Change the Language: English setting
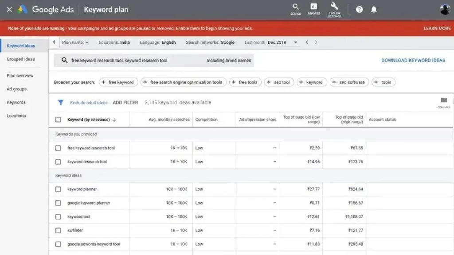Image resolution: width=454 pixels, height=255 pixels. pos(158,42)
